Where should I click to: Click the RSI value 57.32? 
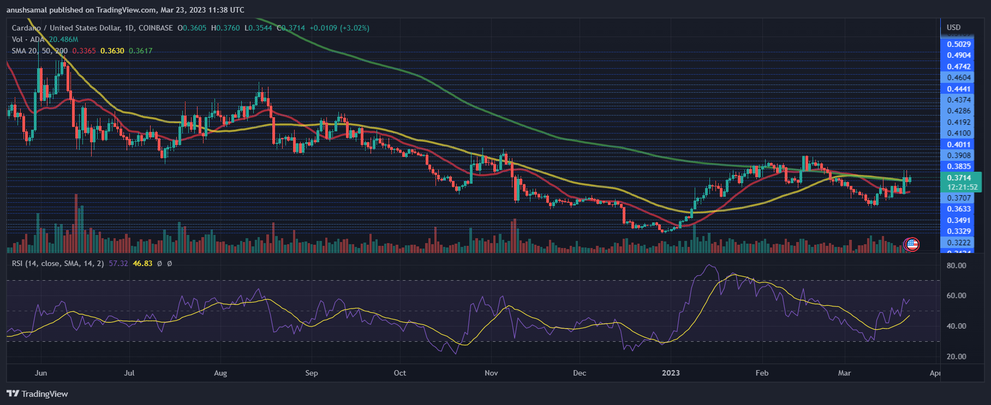118,263
